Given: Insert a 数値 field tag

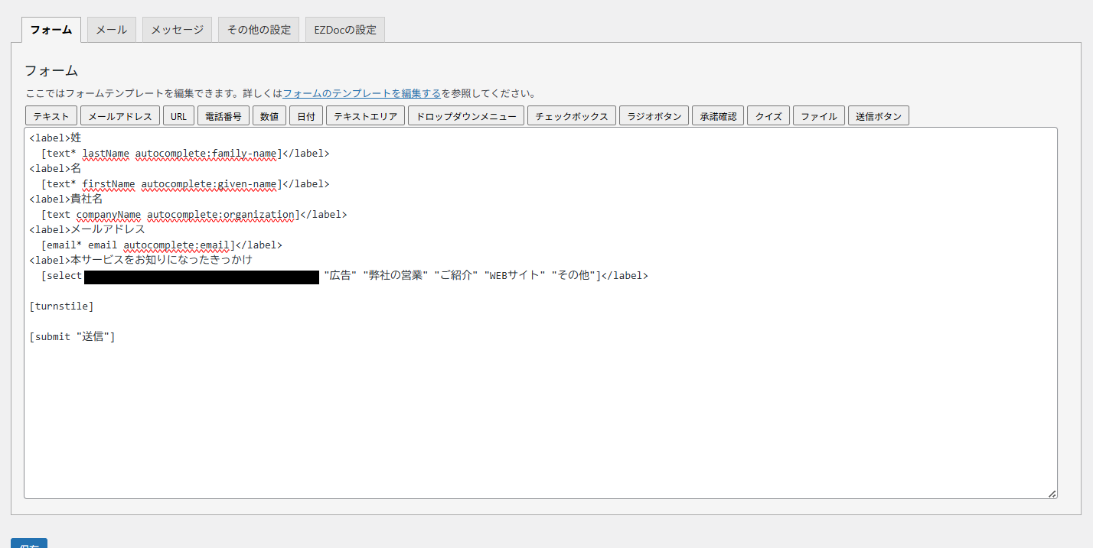Looking at the screenshot, I should tap(269, 116).
